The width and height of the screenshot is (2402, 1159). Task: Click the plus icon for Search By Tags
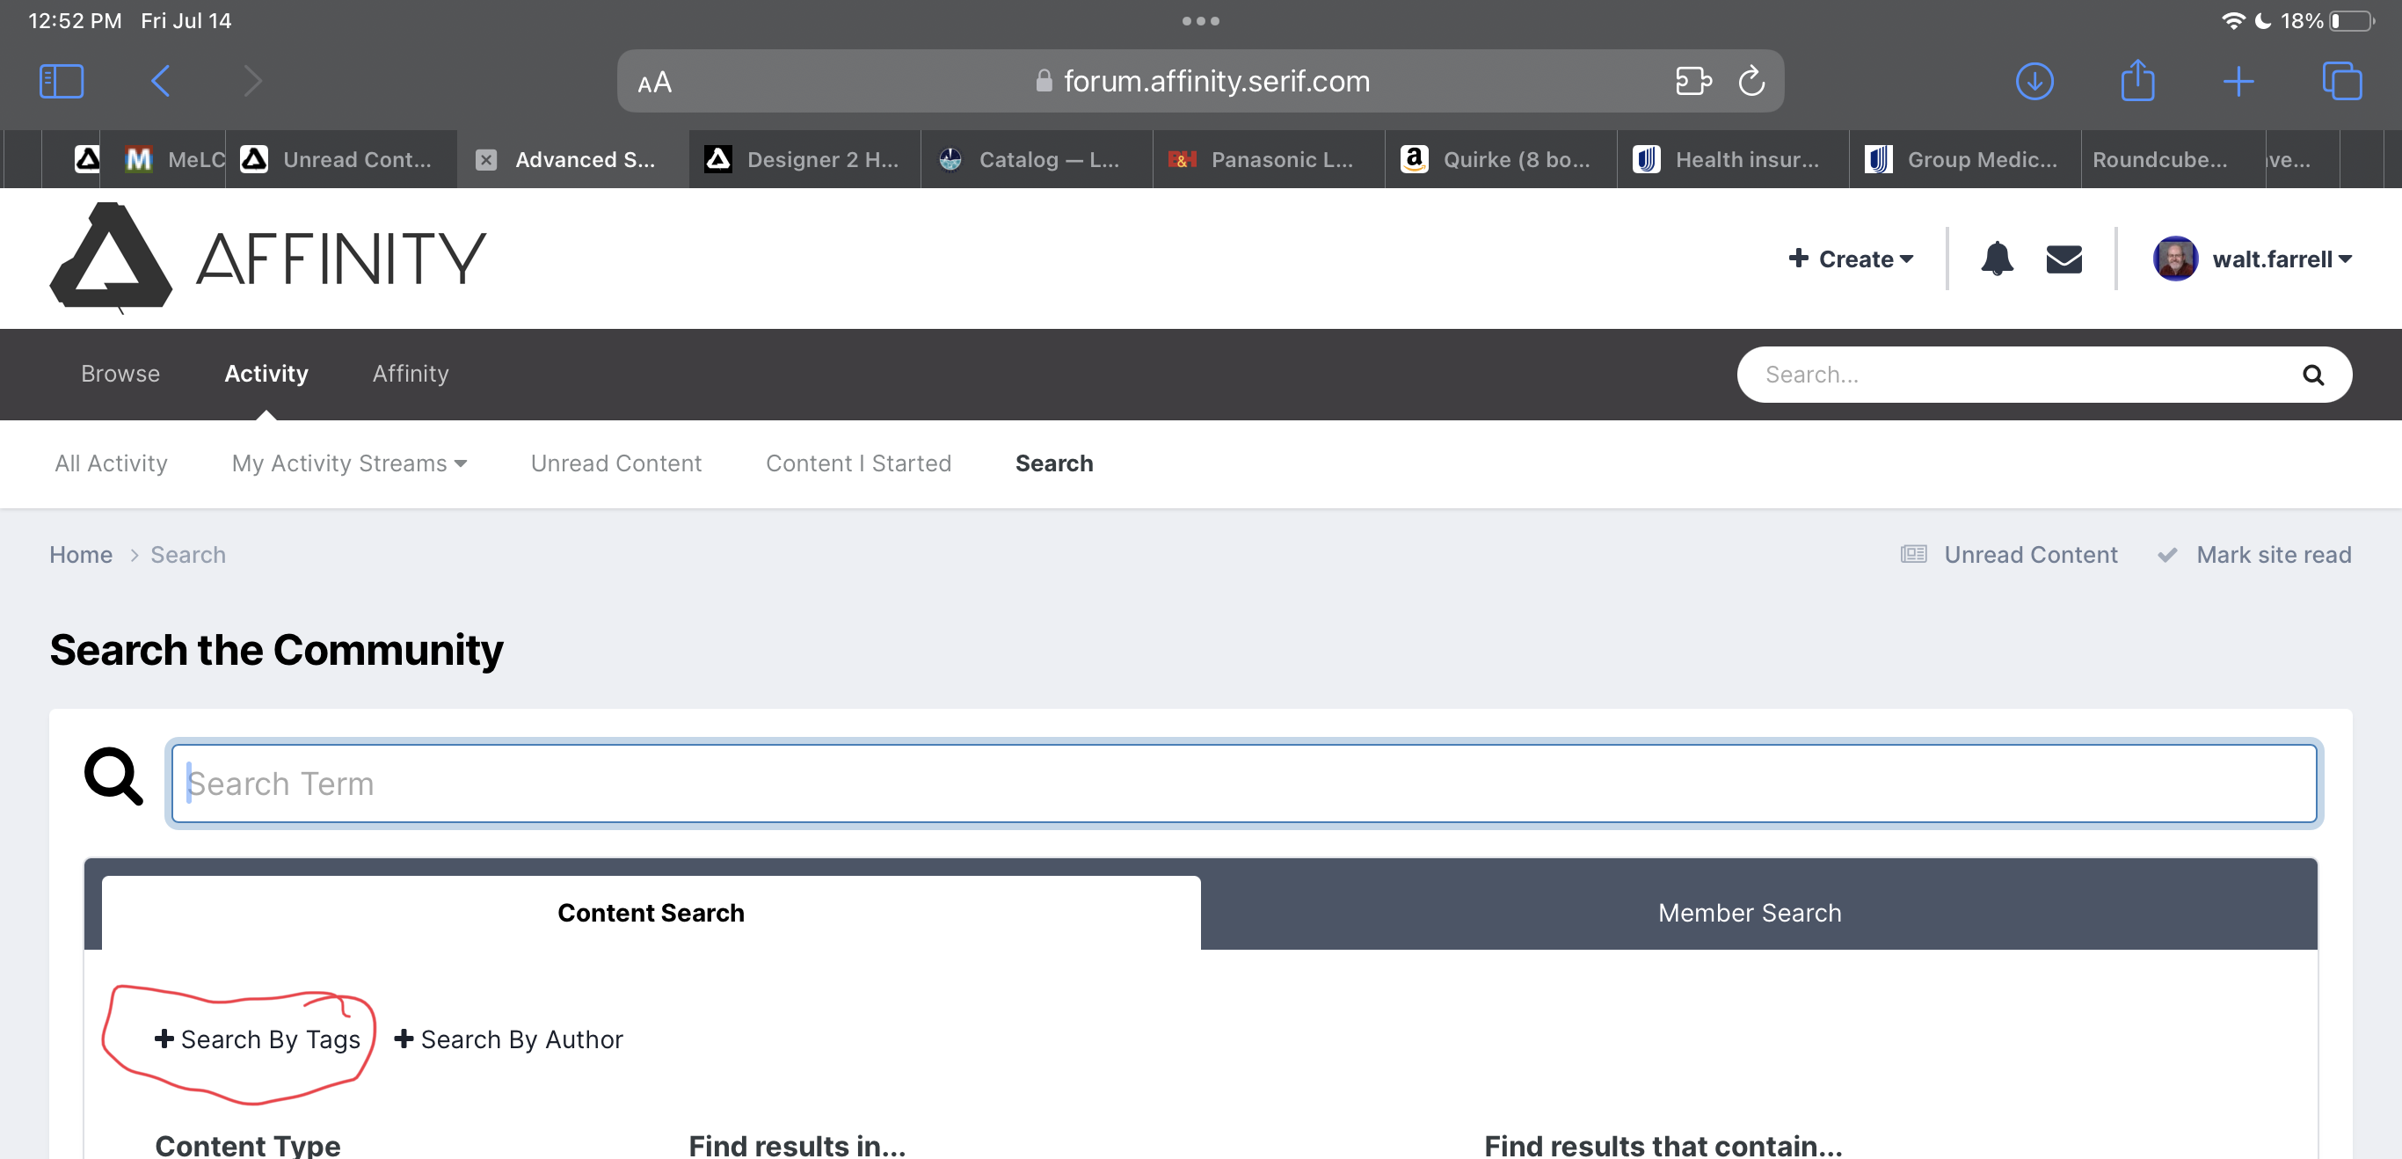(164, 1039)
